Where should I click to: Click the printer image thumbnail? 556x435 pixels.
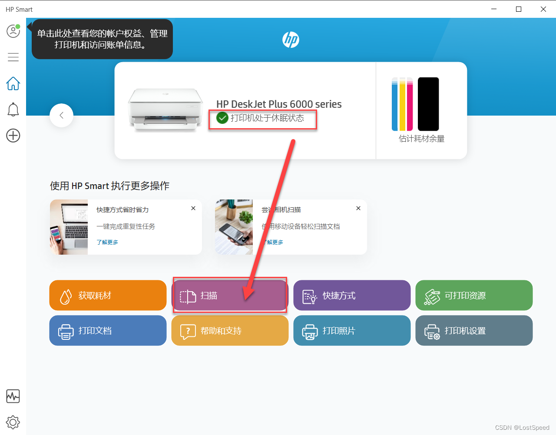[165, 110]
